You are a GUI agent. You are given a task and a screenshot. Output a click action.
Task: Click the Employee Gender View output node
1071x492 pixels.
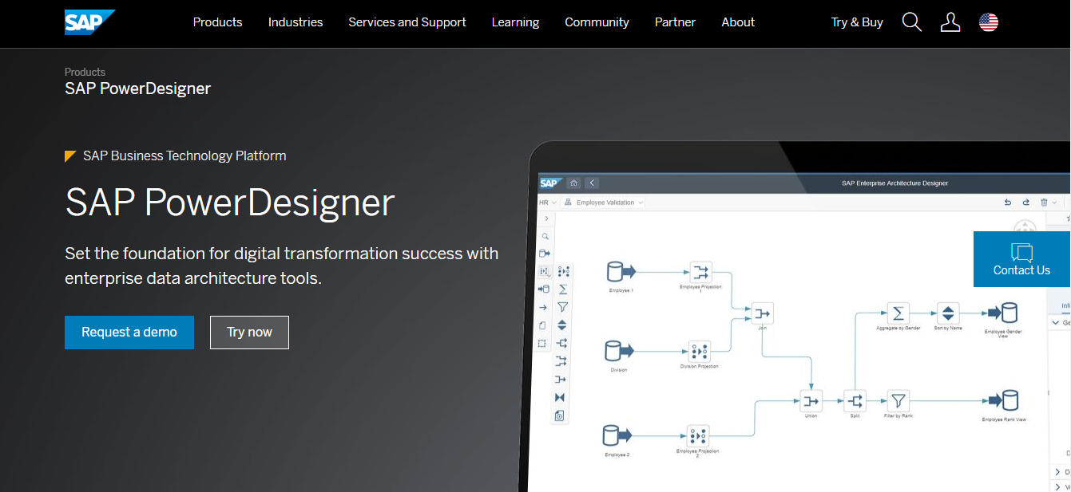[1002, 313]
